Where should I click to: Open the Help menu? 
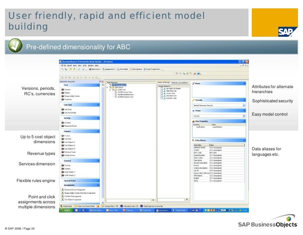point(97,66)
